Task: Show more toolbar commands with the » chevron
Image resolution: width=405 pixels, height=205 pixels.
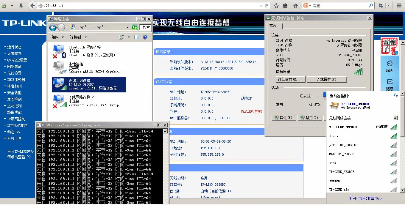Action: click(86, 37)
